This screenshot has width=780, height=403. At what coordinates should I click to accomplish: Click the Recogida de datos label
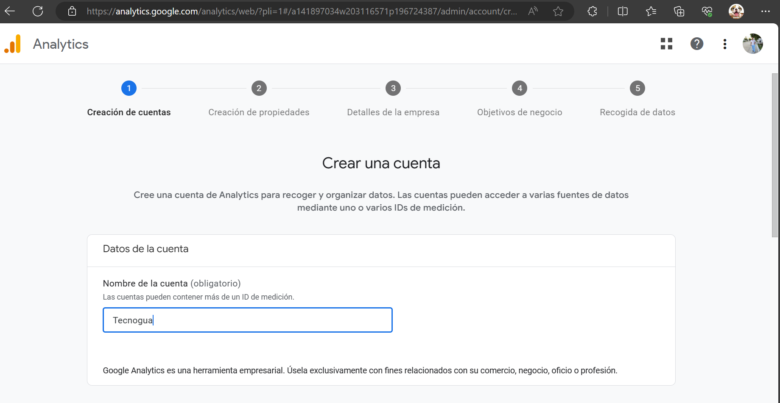[x=637, y=112]
